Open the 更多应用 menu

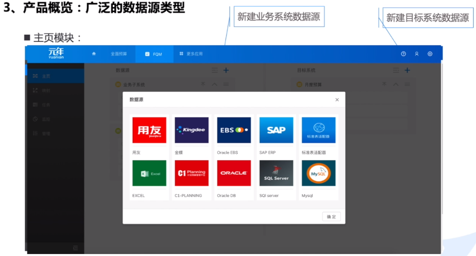point(191,54)
